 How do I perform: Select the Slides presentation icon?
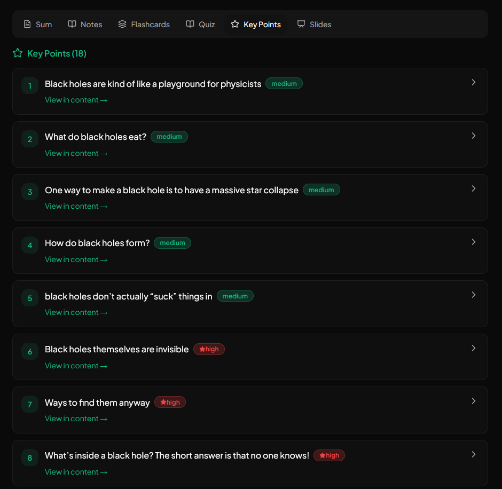click(301, 24)
